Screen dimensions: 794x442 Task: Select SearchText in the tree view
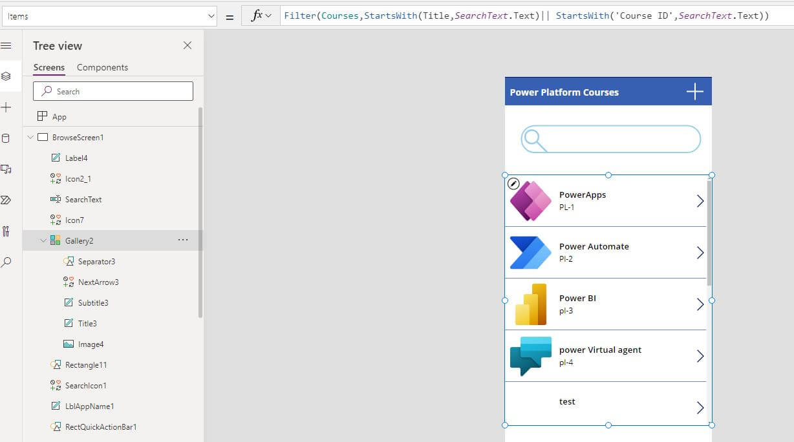(83, 200)
